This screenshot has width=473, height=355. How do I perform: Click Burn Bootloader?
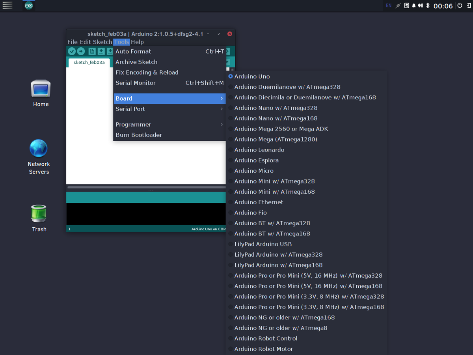169,135
